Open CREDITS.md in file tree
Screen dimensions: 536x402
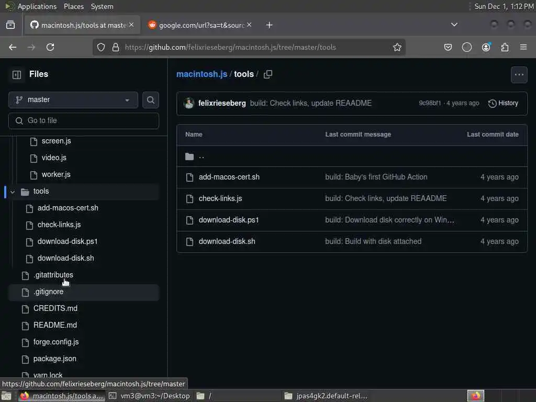pos(55,309)
